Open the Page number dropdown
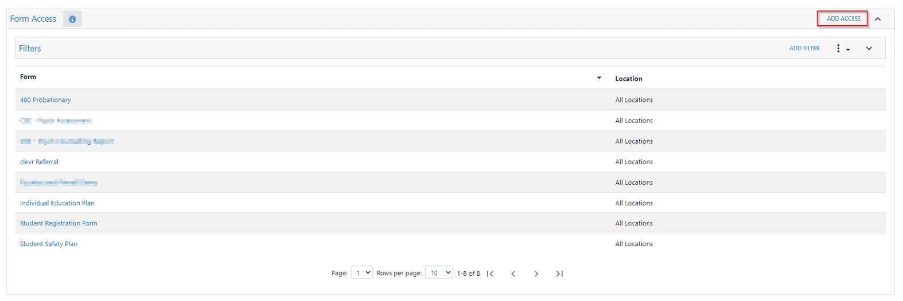 click(x=362, y=273)
